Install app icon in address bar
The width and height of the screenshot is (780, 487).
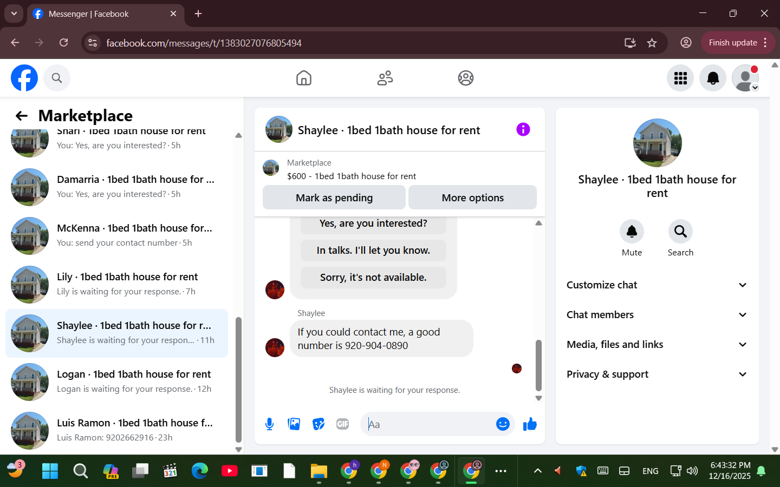[630, 43]
